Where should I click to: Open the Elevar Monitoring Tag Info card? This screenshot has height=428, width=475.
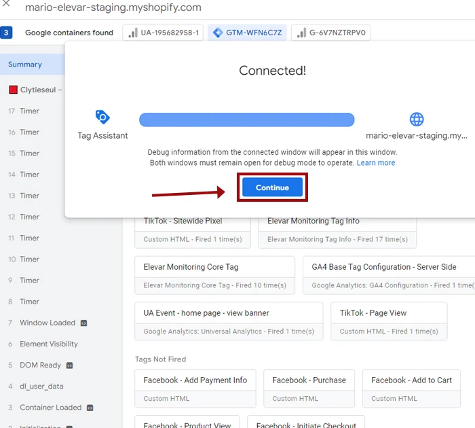pyautogui.click(x=337, y=232)
